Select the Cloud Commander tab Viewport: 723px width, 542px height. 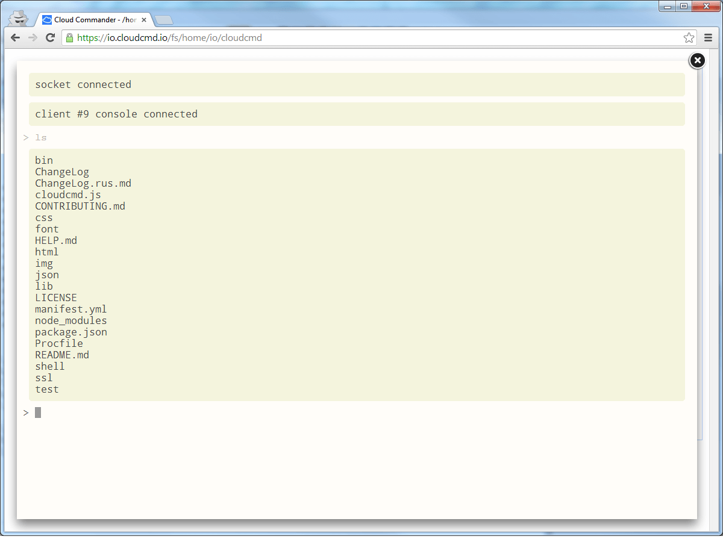pyautogui.click(x=90, y=20)
